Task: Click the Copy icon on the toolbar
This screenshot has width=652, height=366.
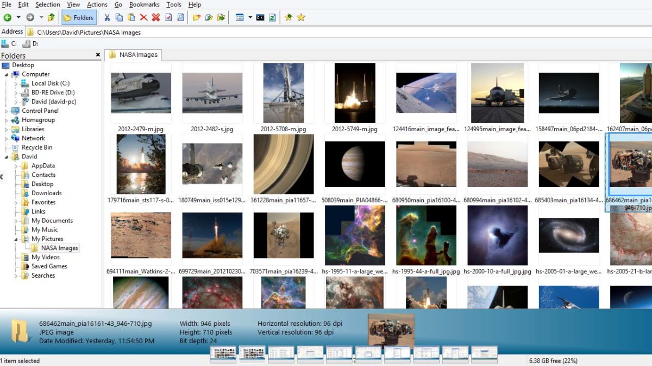Action: pos(118,17)
